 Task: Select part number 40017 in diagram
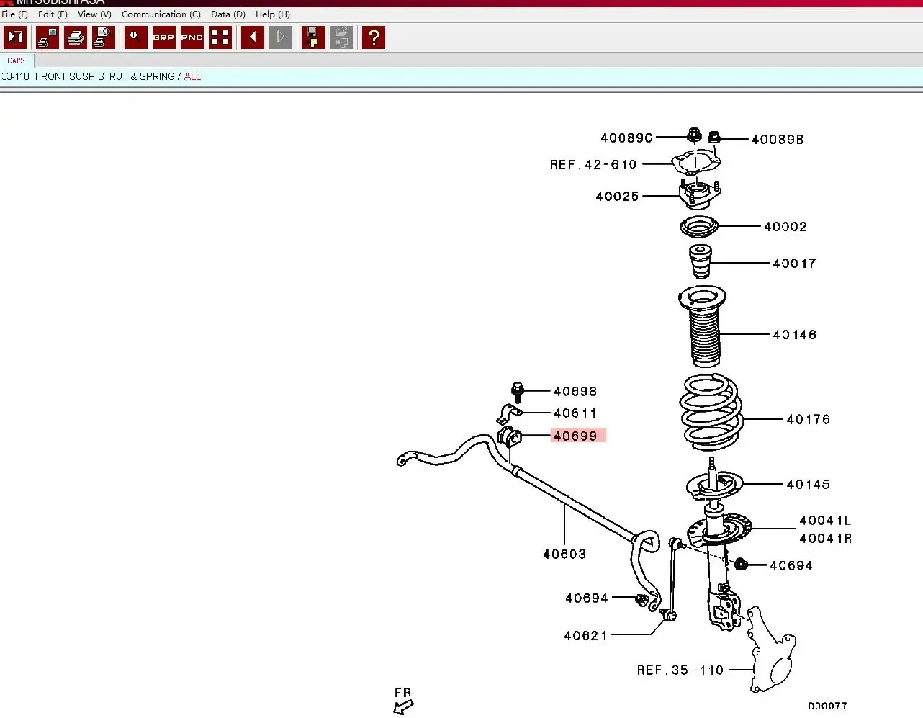click(x=794, y=264)
